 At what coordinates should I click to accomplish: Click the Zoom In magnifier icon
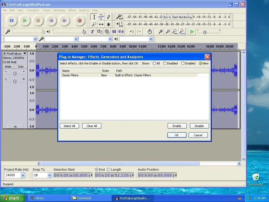coord(161,32)
